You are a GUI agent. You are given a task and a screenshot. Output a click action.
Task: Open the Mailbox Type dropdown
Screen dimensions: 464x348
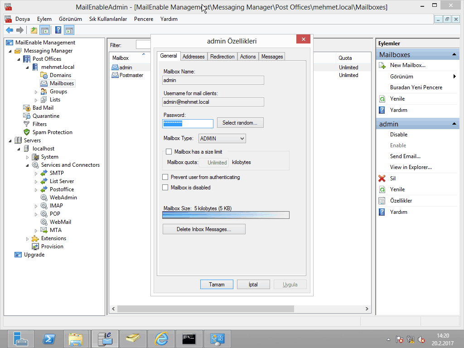tap(222, 139)
